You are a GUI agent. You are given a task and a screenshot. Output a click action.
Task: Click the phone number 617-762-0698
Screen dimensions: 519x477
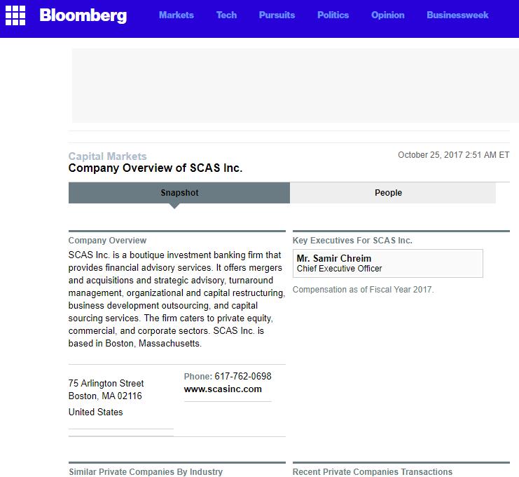coord(242,376)
